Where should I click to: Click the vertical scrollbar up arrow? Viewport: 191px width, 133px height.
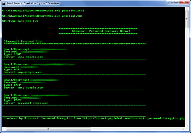[187, 9]
